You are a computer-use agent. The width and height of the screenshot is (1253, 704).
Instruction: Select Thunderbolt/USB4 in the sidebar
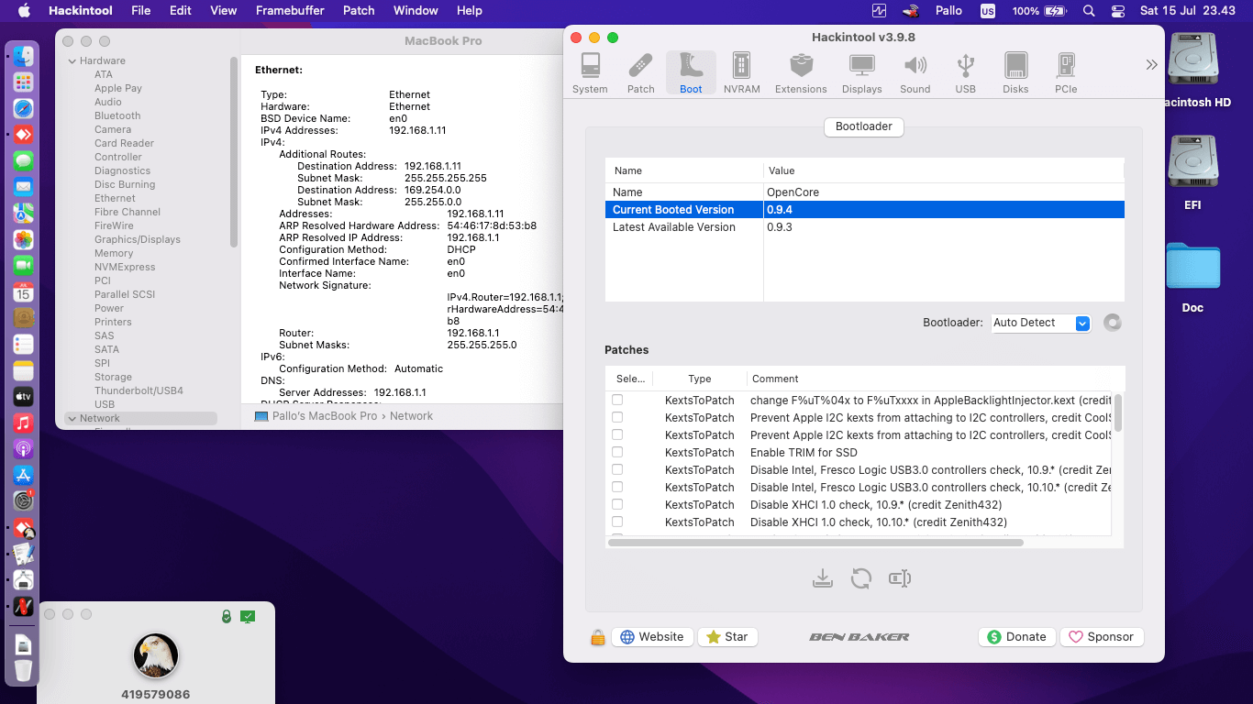pos(139,390)
